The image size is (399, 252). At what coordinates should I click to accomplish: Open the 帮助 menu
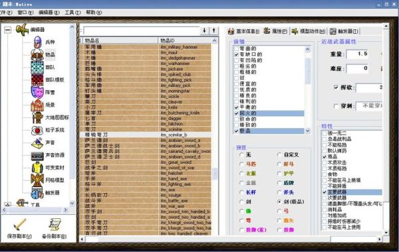pos(94,13)
